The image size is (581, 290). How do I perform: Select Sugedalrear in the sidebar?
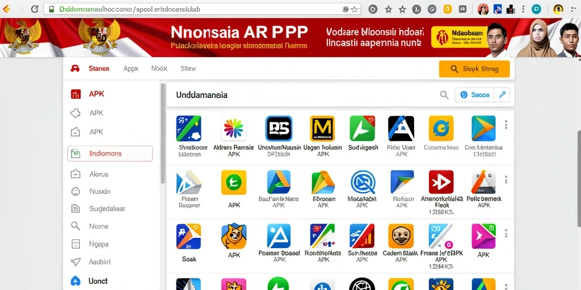[x=107, y=208]
